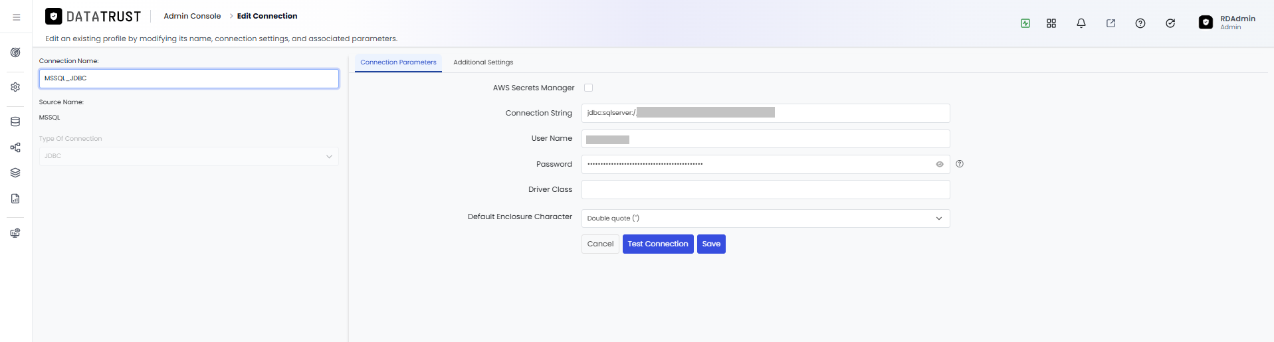Enable AWS Secrets Manager checkbox
Viewport: 1274px width, 342px height.
(x=588, y=88)
